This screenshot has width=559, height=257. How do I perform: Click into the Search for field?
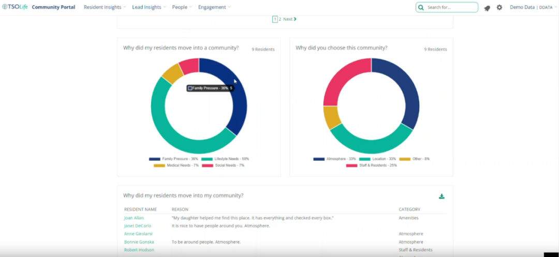pos(450,8)
